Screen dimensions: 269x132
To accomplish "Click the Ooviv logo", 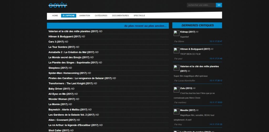I will point(58,5).
